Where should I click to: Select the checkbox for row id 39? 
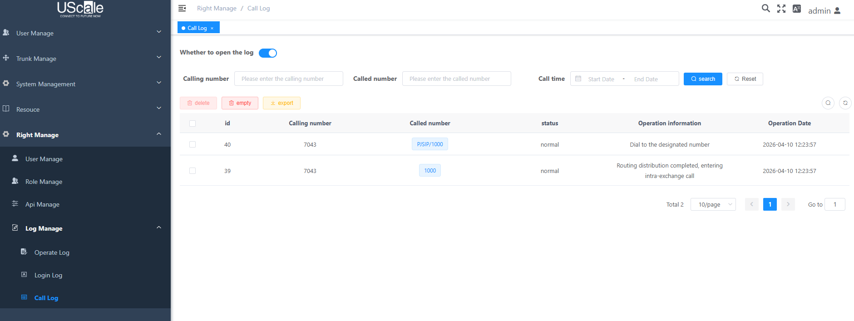click(x=193, y=171)
